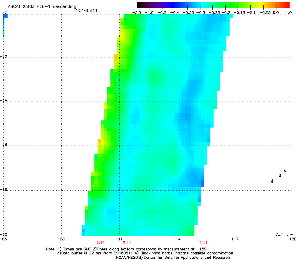Select the date label 20160611
The width and height of the screenshot is (296, 260).
point(87,10)
